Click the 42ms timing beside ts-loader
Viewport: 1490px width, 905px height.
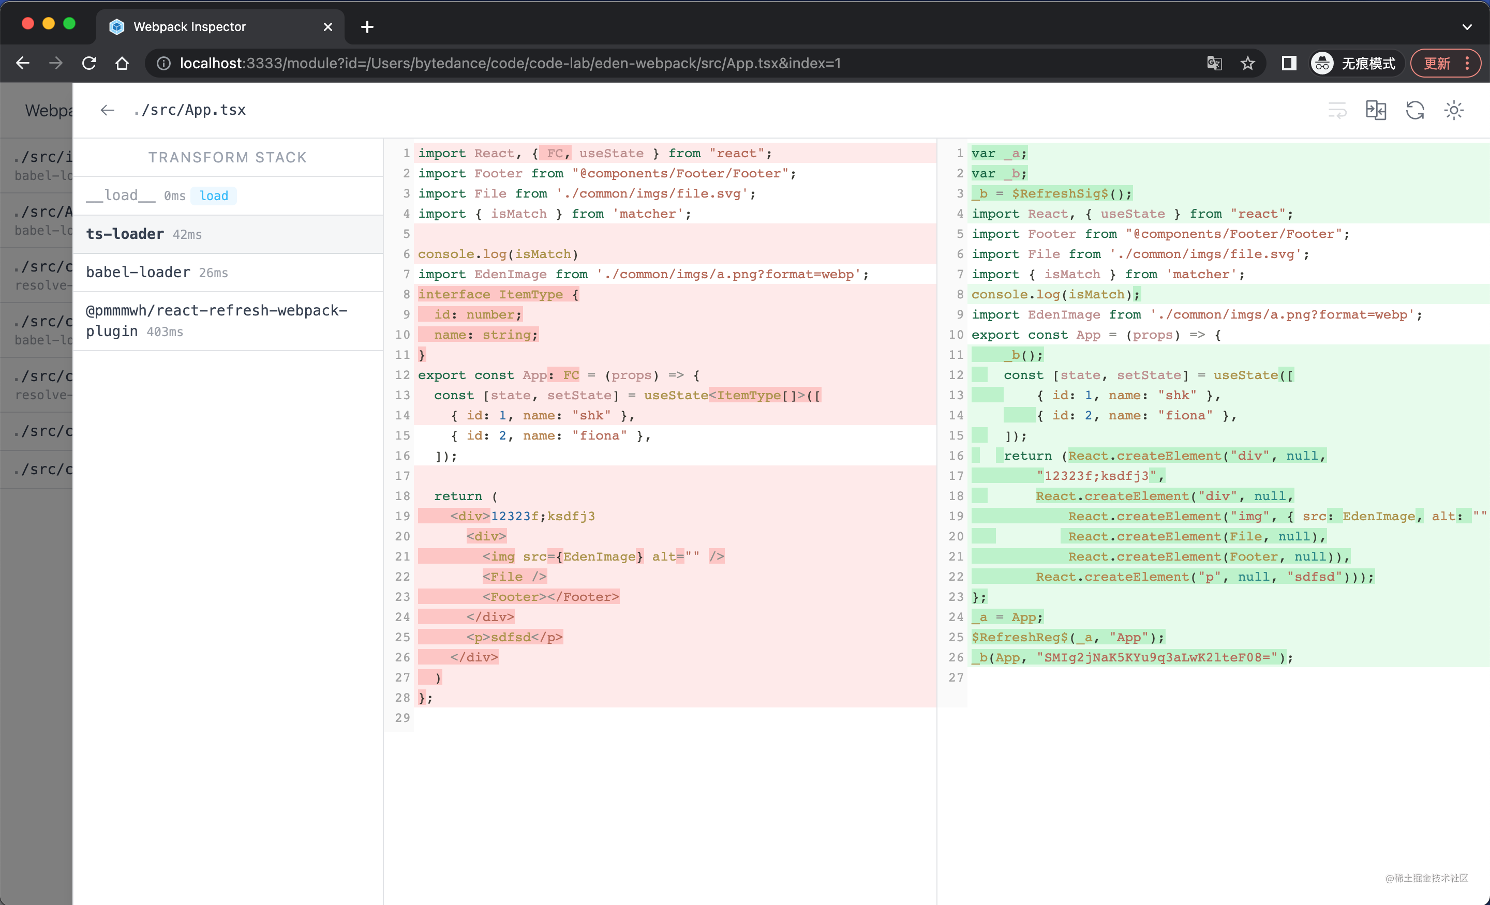coord(187,235)
